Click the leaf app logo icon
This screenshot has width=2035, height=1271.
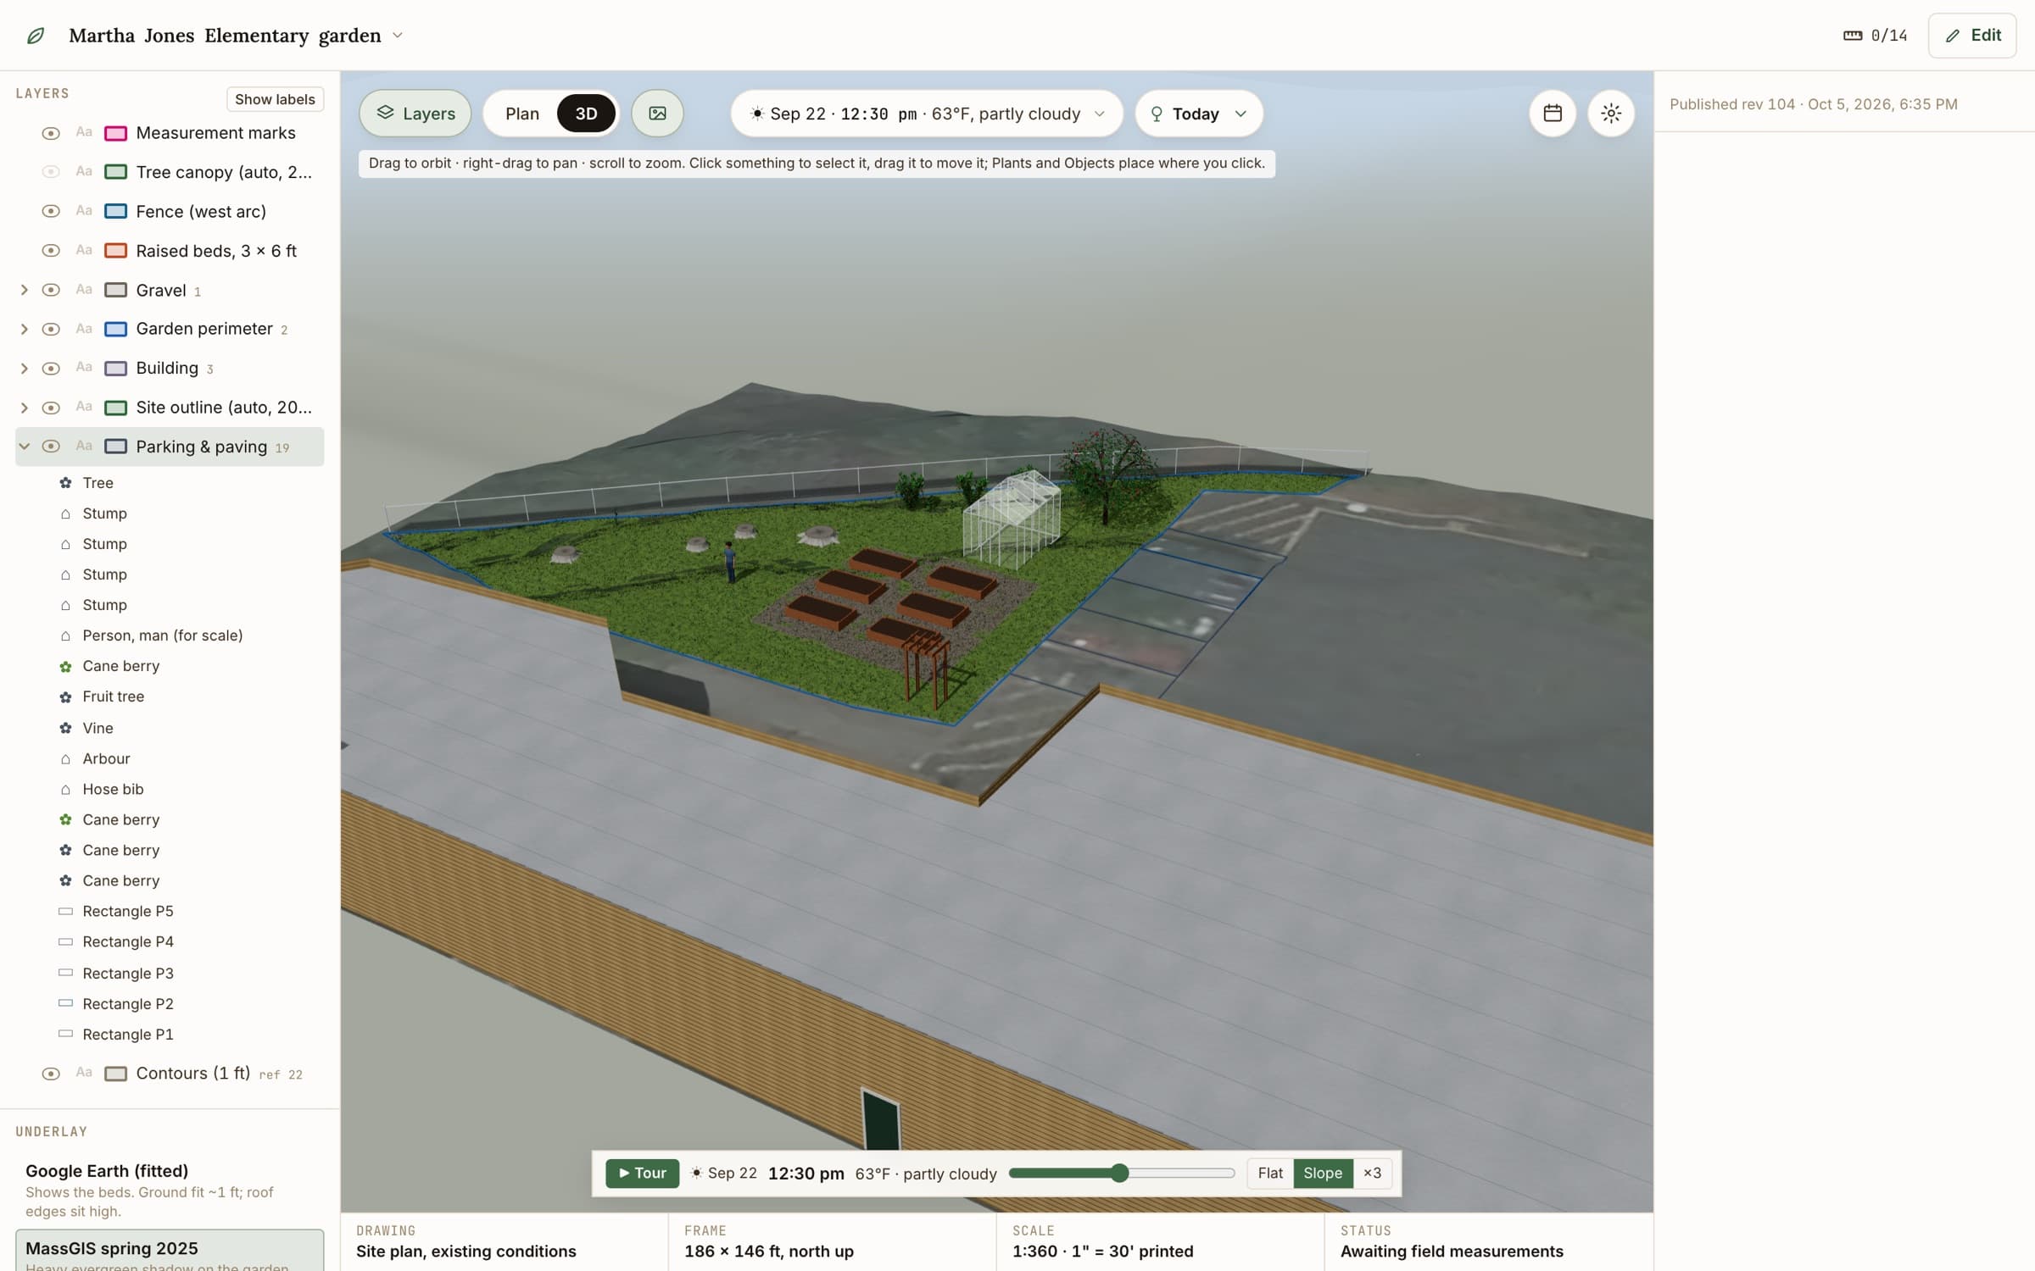coord(36,36)
